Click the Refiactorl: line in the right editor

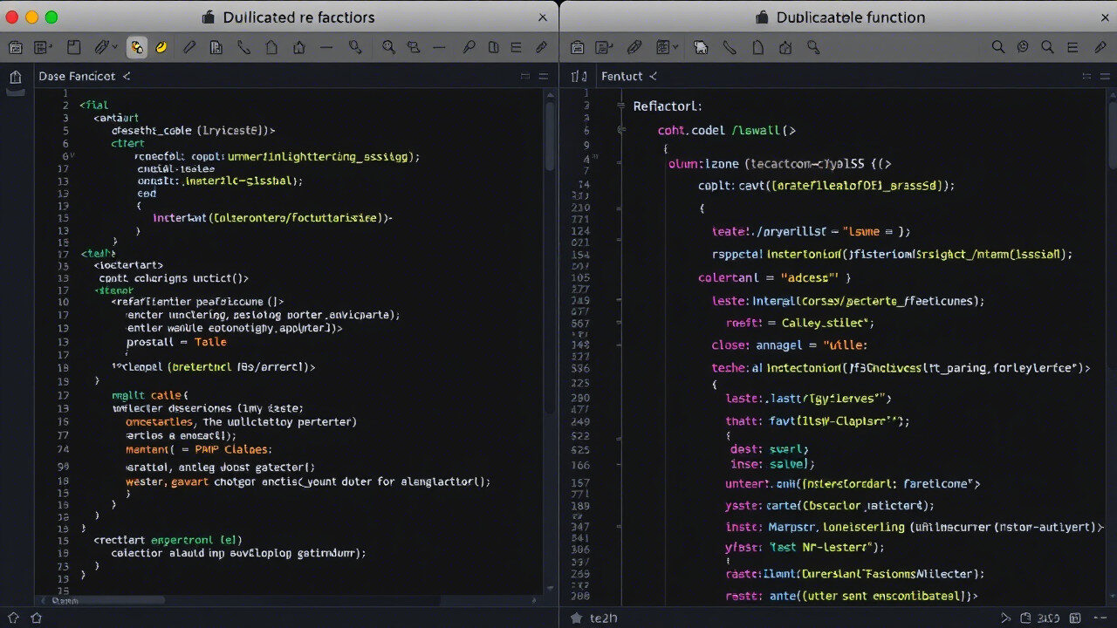(668, 106)
